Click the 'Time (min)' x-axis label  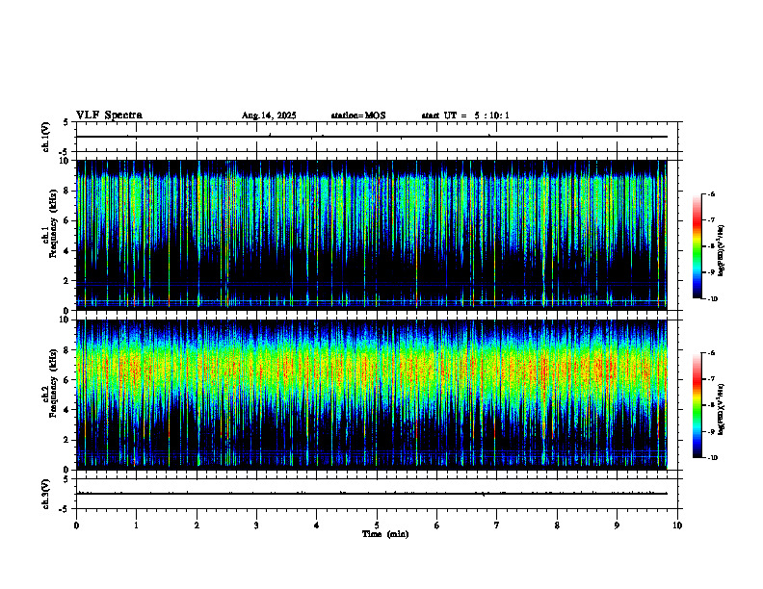click(385, 534)
